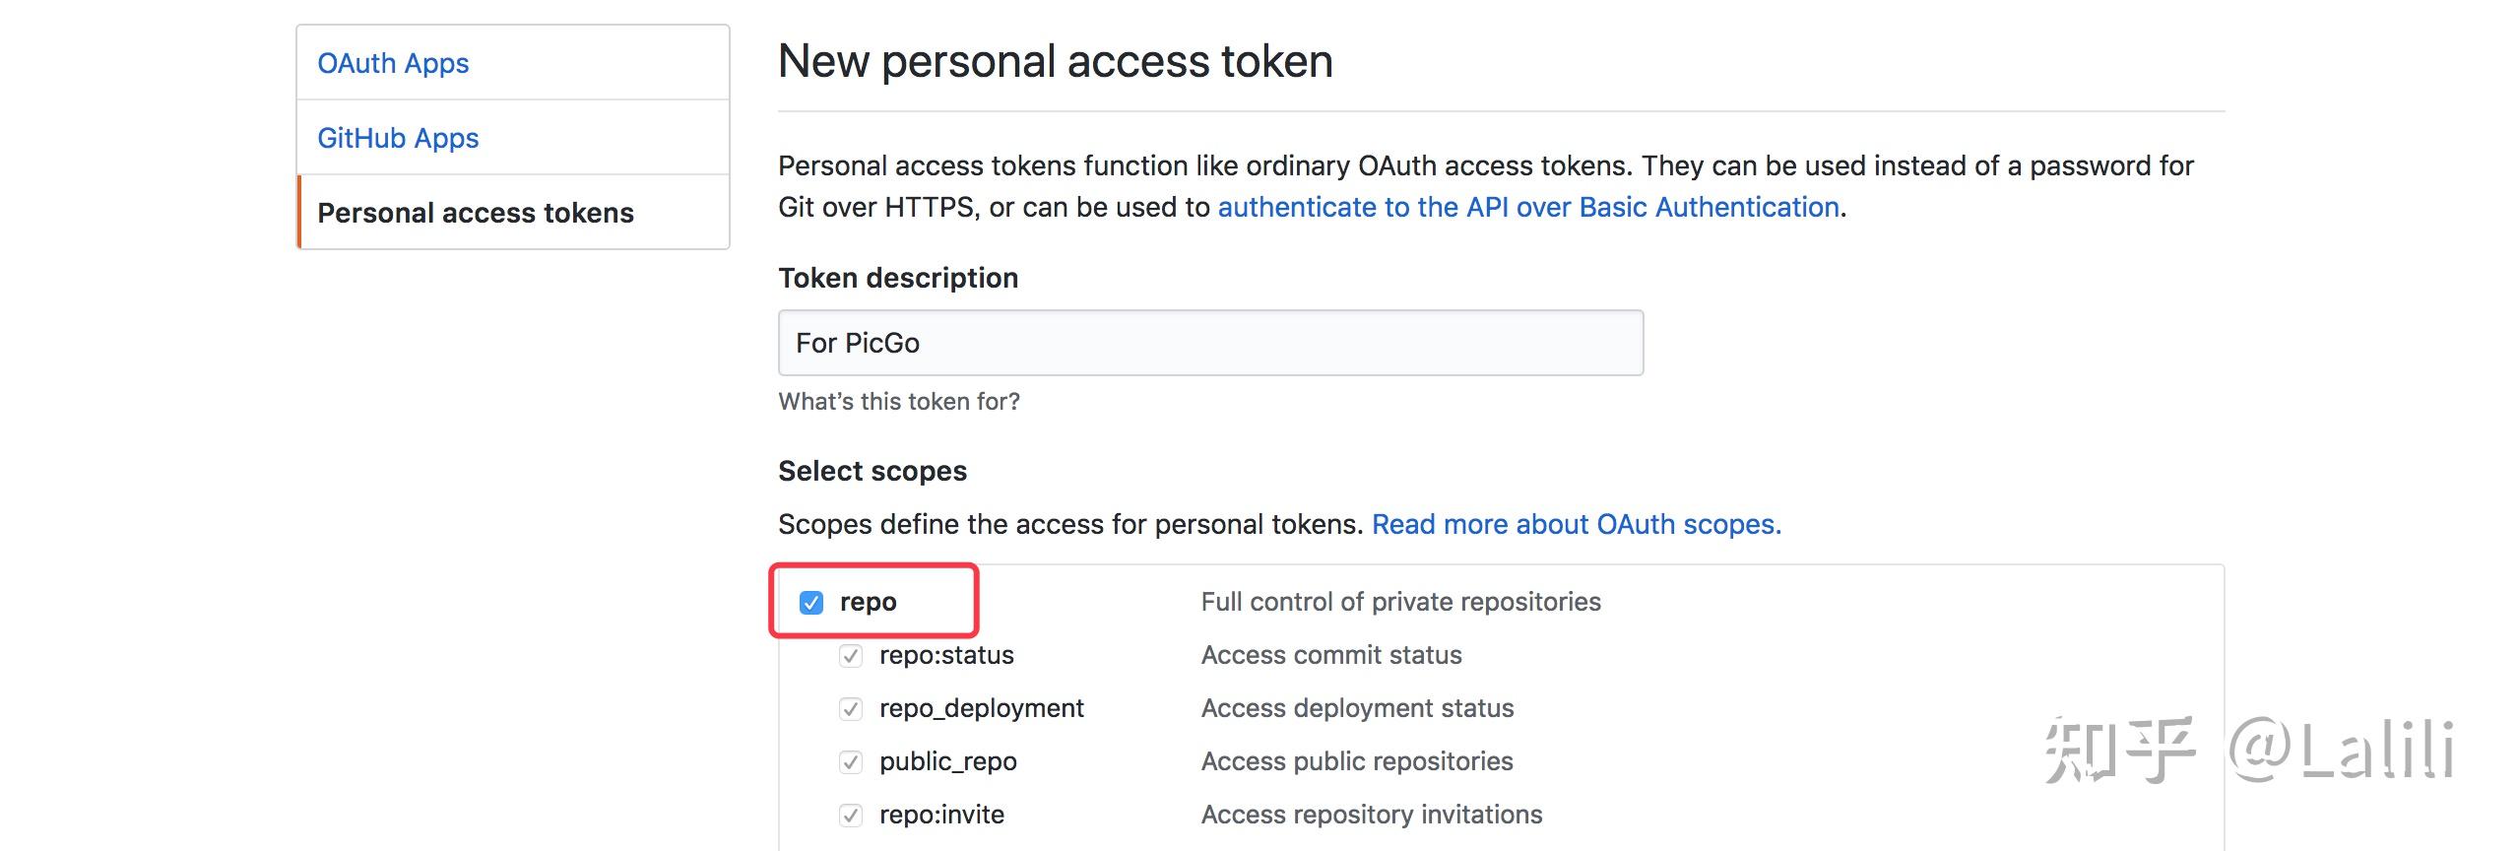Click the highlighted repo scope label
The height and width of the screenshot is (851, 2519).
click(867, 601)
